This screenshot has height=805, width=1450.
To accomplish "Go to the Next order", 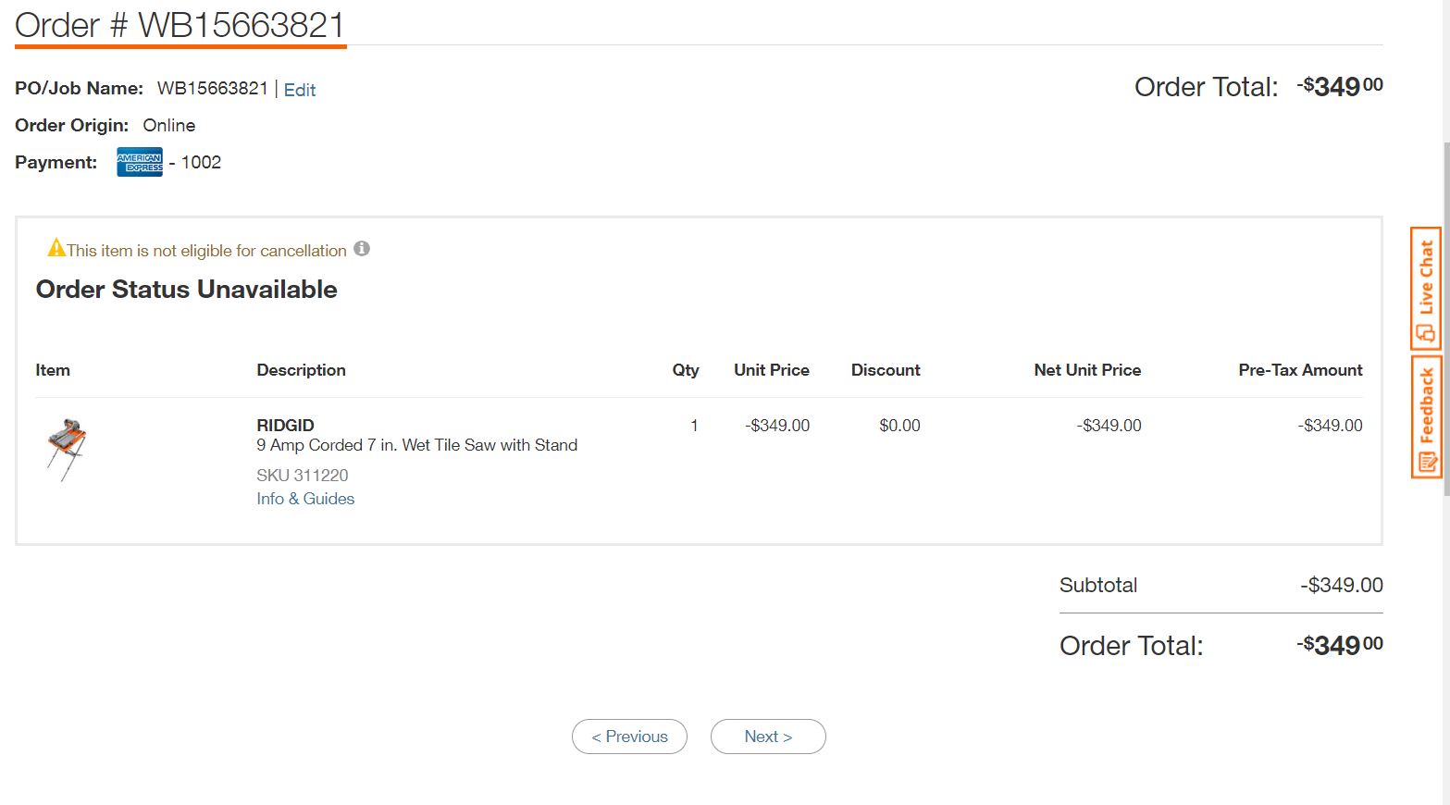I will (768, 737).
